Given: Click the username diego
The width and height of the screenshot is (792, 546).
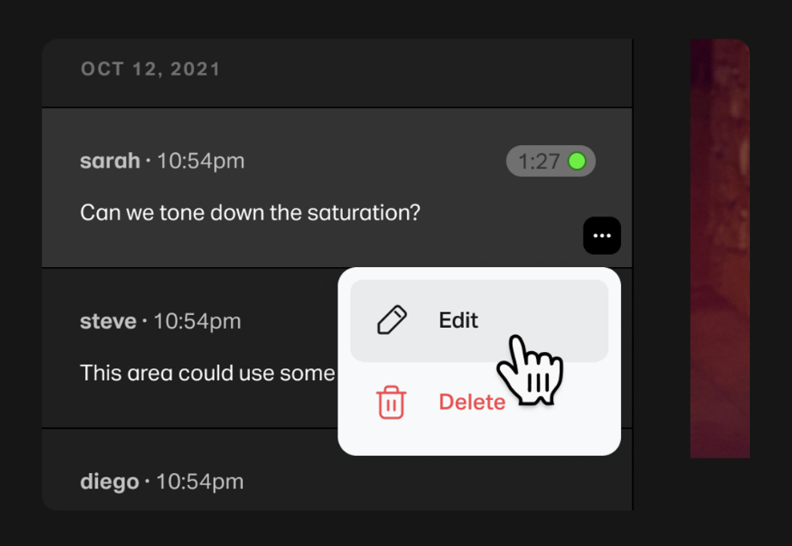Looking at the screenshot, I should click(x=109, y=482).
